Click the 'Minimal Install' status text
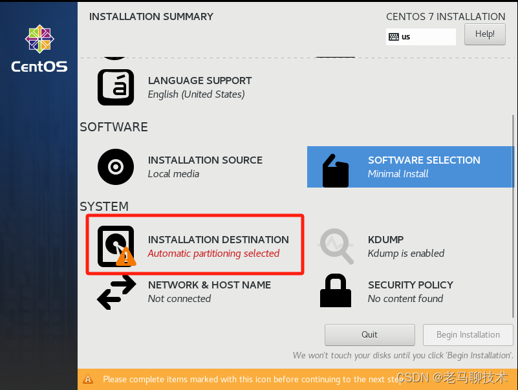518x390 pixels. [398, 174]
